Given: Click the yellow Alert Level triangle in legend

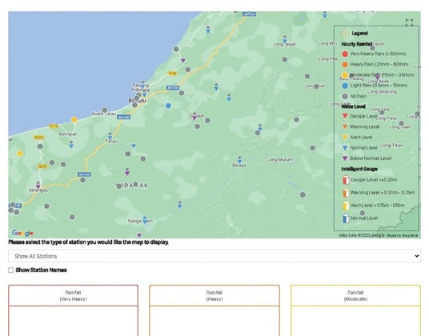Looking at the screenshot, I should coord(345,138).
